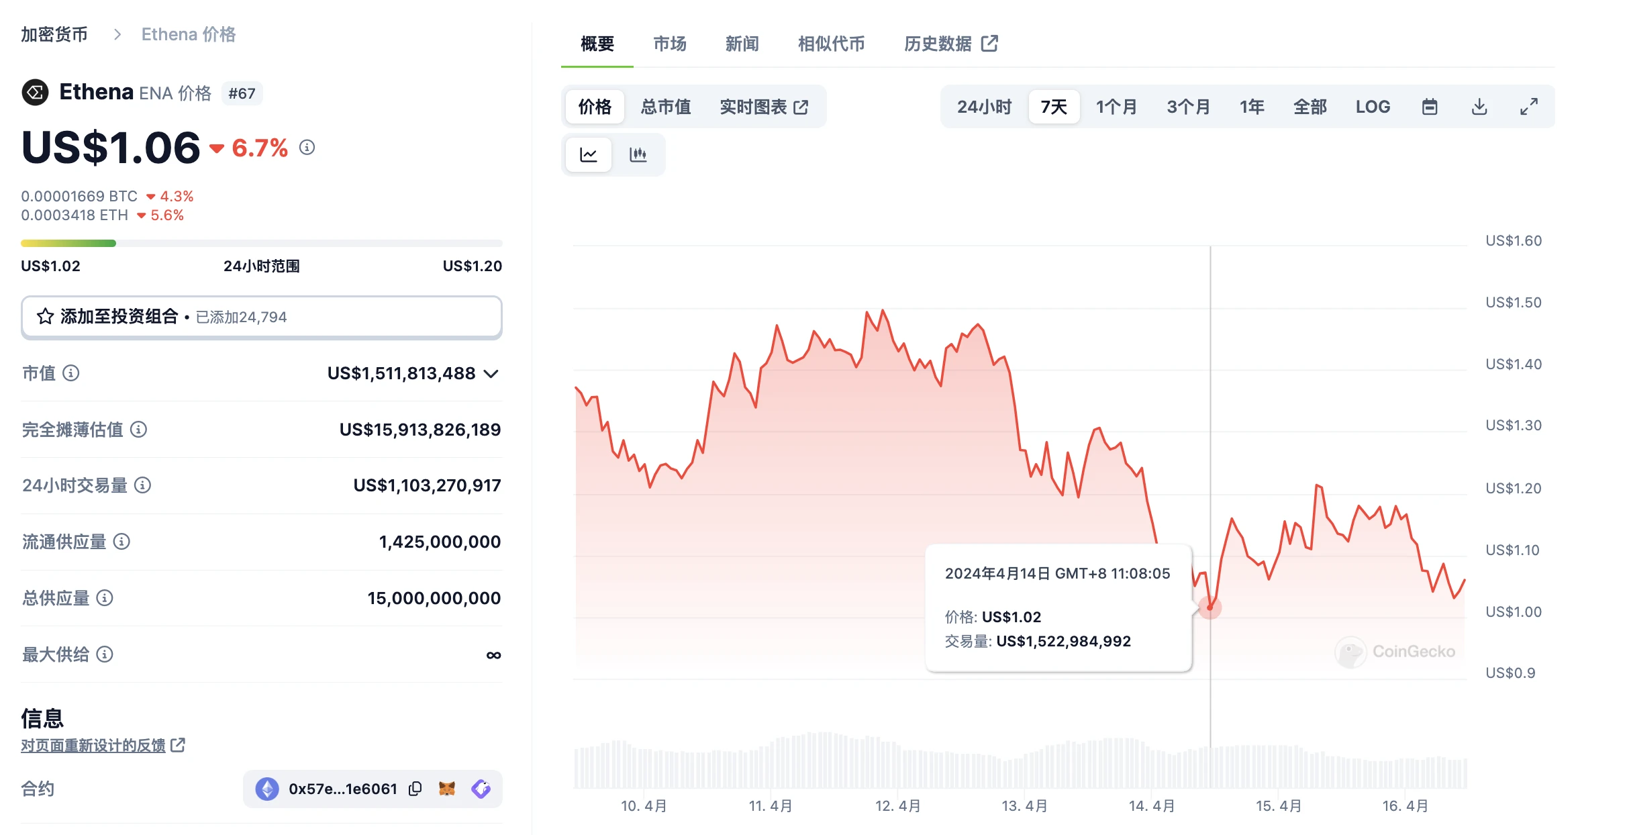The height and width of the screenshot is (835, 1627).
Task: Select the 24小时 timeframe
Action: tap(983, 106)
